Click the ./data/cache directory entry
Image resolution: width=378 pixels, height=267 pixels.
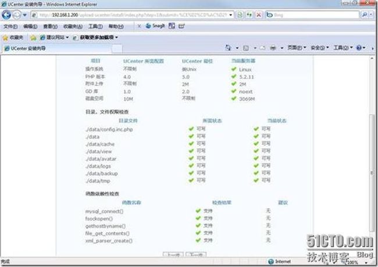[x=100, y=144]
